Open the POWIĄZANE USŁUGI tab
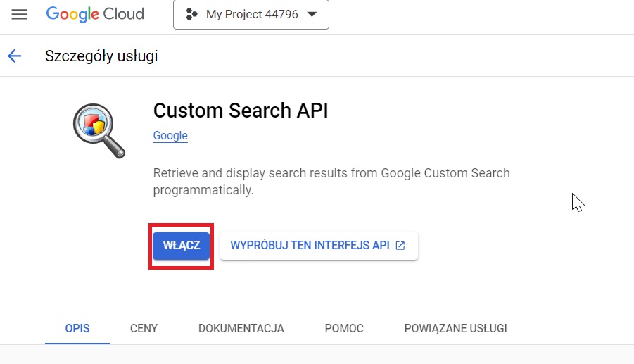Viewport: 634px width, 364px height. (x=456, y=328)
